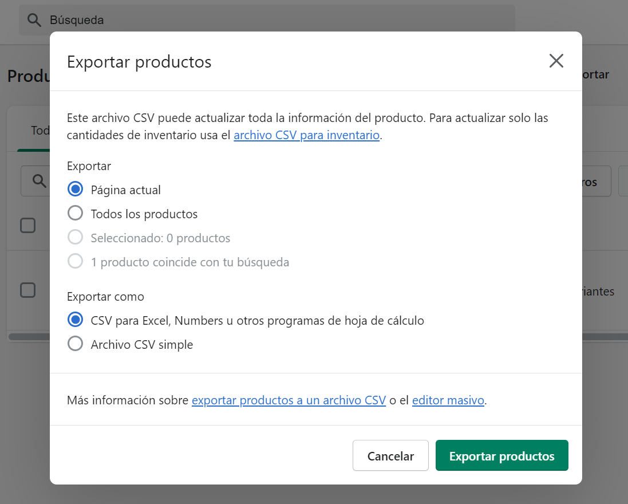Click the 1 producto coincide radio button
This screenshot has height=504, width=628.
tap(76, 262)
